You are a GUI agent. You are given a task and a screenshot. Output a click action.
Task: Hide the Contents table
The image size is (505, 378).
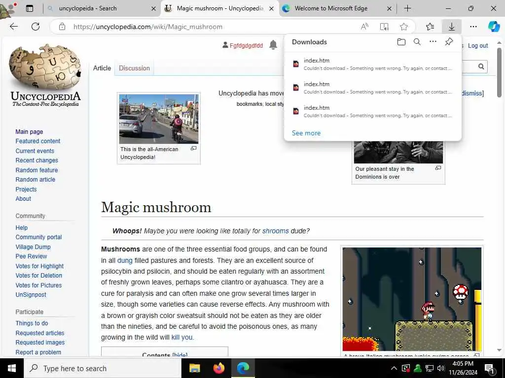point(180,355)
